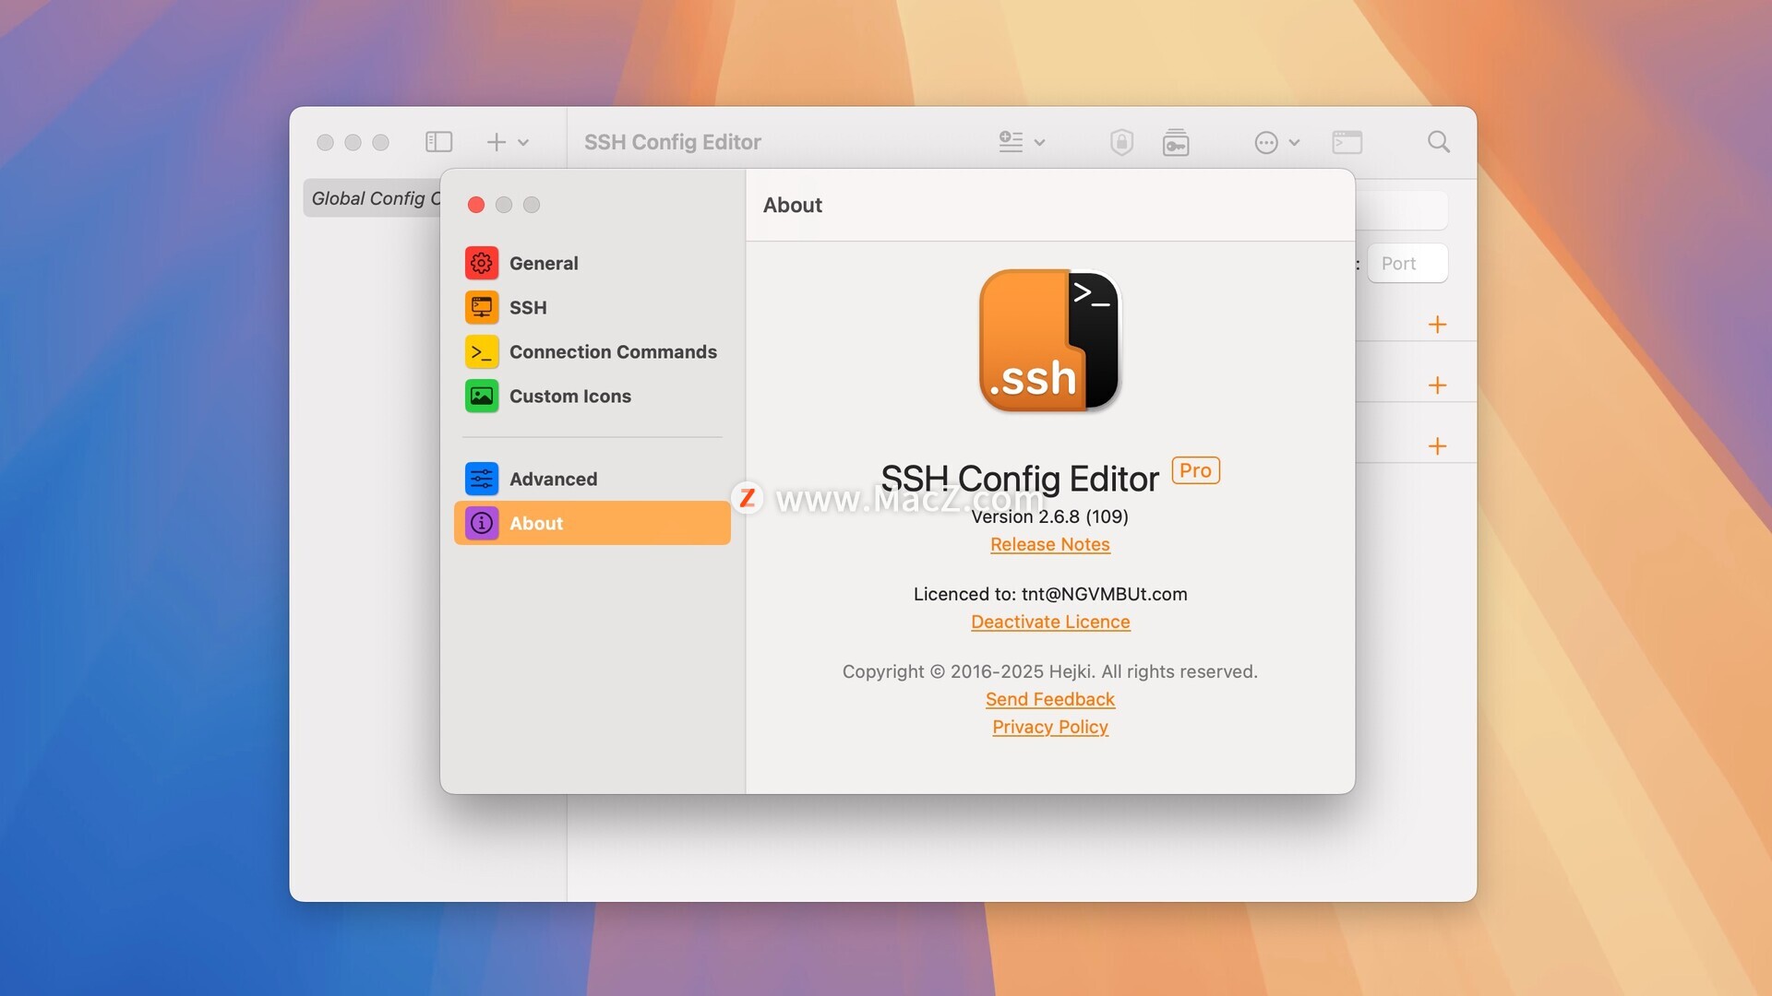Click Deactivate Licence link
The width and height of the screenshot is (1772, 996).
[x=1050, y=622]
